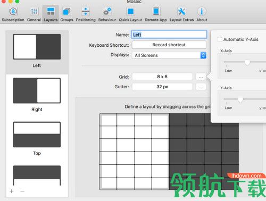
Task: Open the Behaviour gear icon
Action: click(x=107, y=12)
